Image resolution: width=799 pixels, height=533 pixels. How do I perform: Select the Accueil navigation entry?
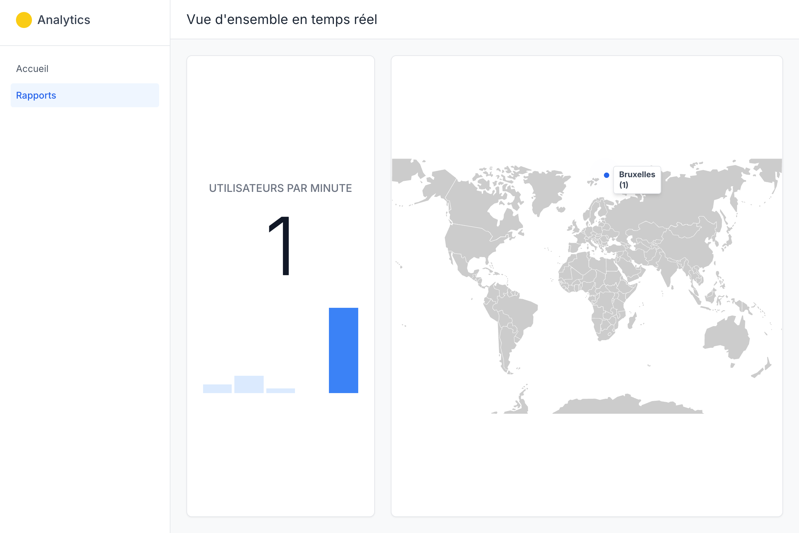[32, 69]
